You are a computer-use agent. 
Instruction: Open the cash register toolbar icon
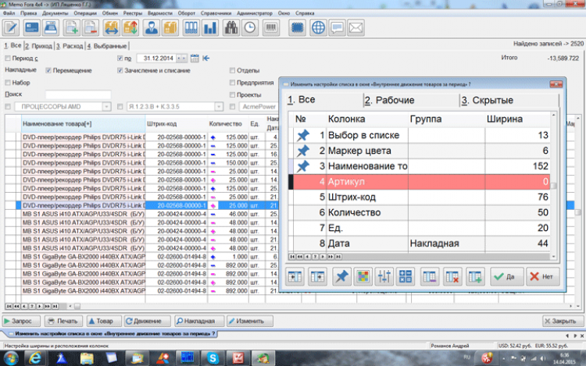(x=51, y=27)
